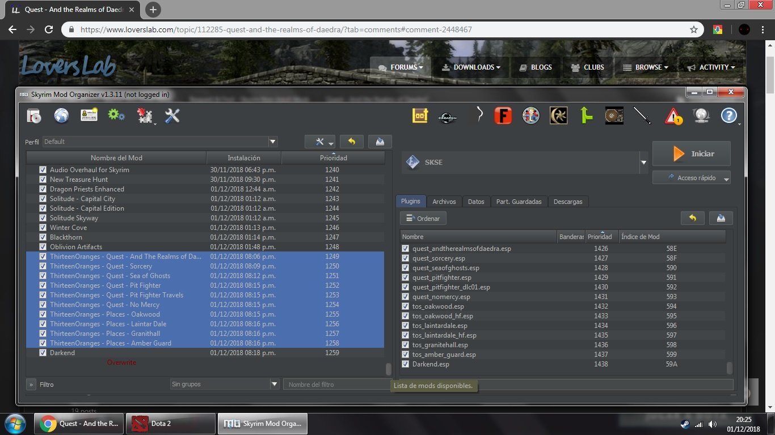Click the update globe icon
The image size is (775, 435).
click(702, 116)
